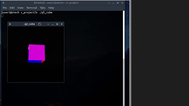
Task: Click the [user1@ztech c_project]$ prompt text
Action: (x=19, y=12)
